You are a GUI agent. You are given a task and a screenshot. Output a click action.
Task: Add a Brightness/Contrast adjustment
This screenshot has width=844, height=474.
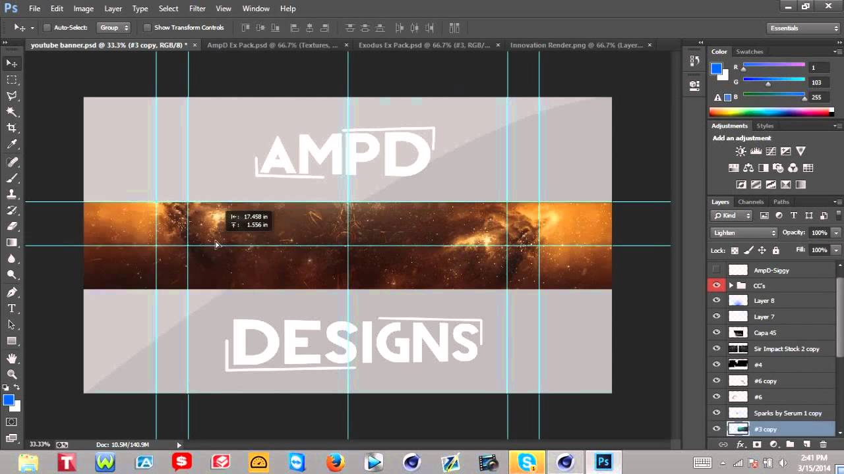tap(740, 151)
